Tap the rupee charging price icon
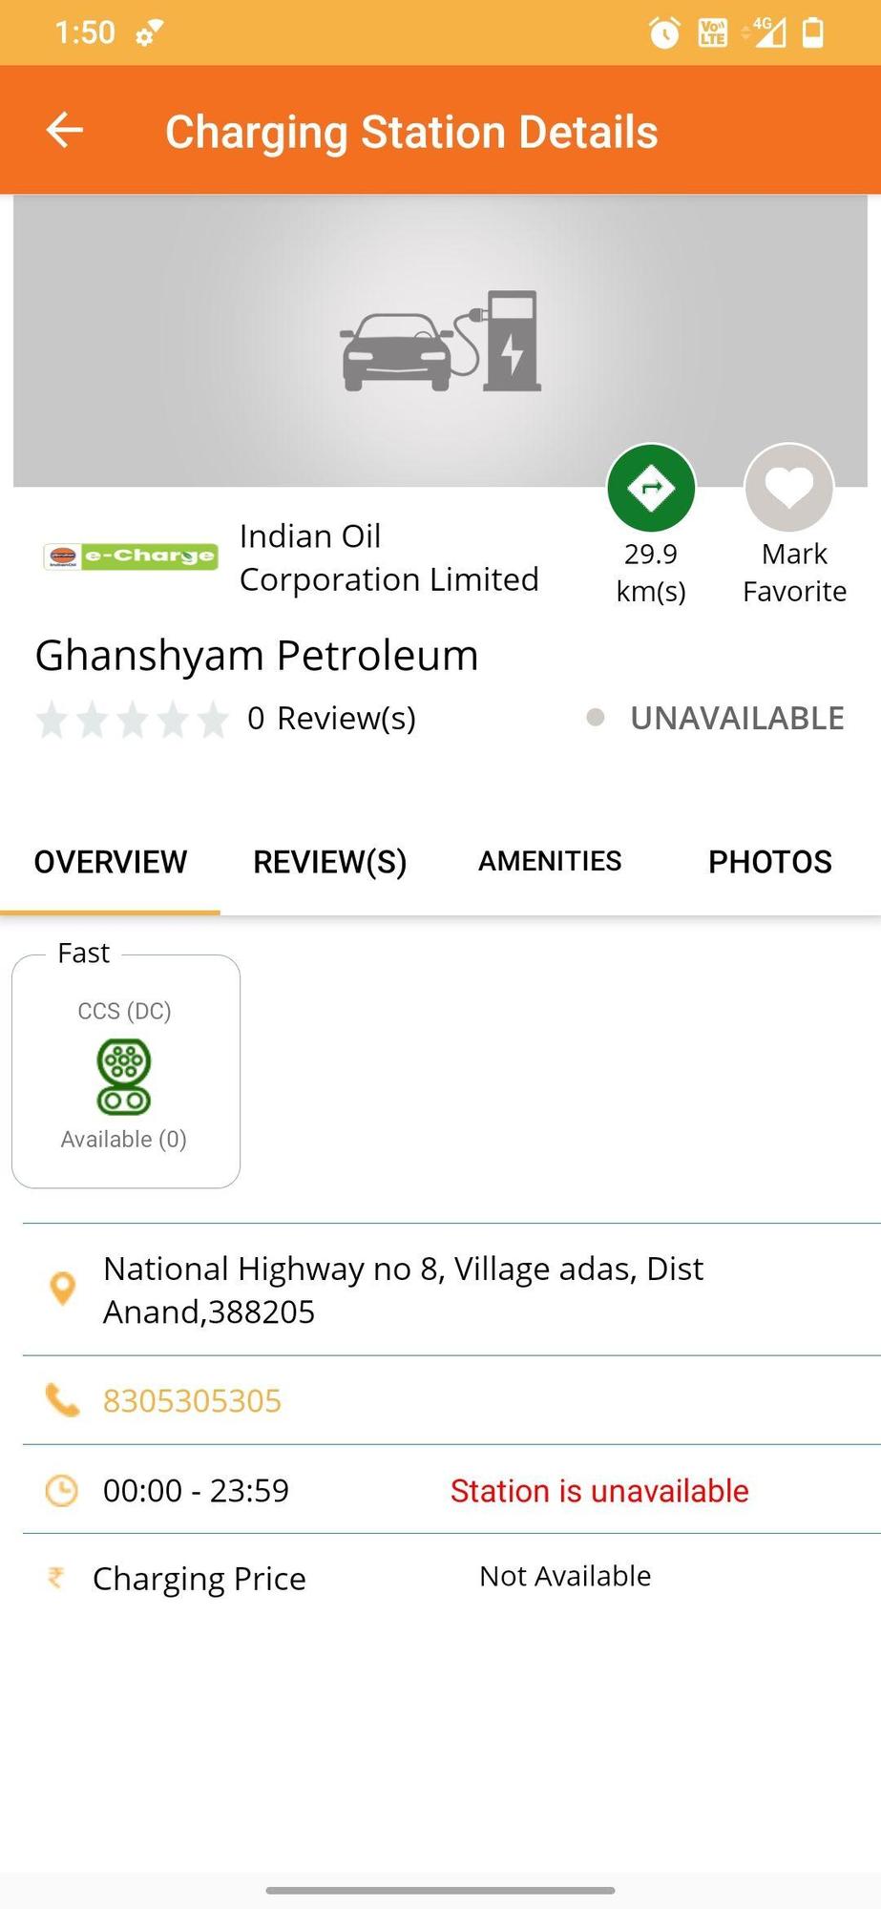 pos(56,1578)
